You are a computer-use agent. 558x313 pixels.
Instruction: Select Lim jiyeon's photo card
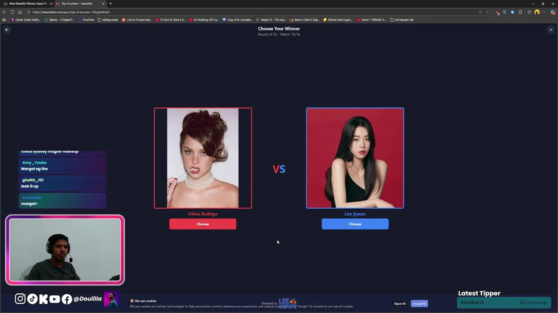355,158
